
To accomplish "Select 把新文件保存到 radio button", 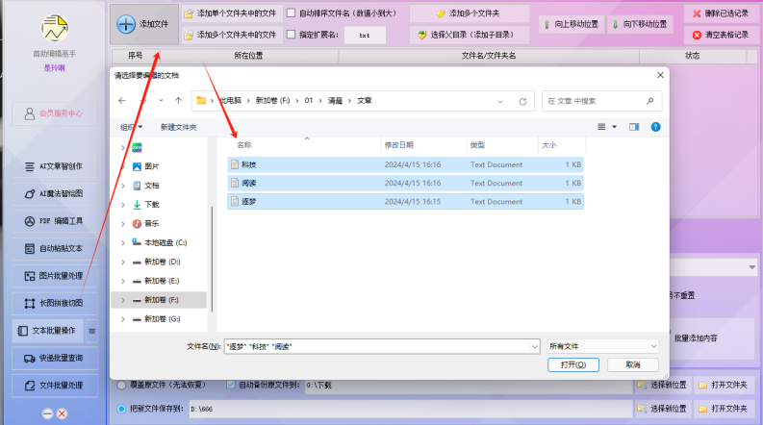I will (x=121, y=409).
